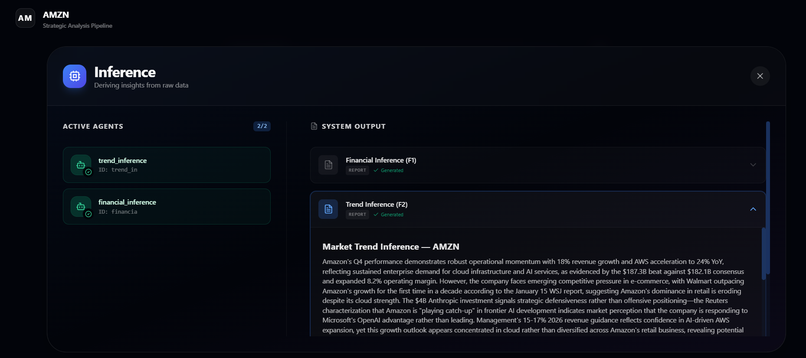
Task: Click Deriving insights from raw data subtitle
Action: [x=141, y=85]
